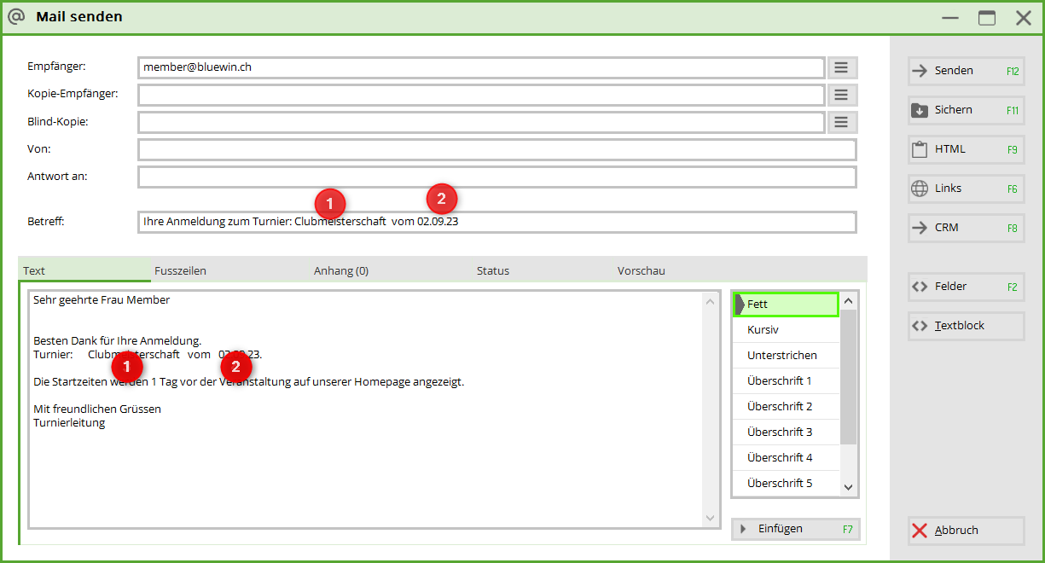
Task: Click the Sichern save icon
Action: tap(920, 110)
